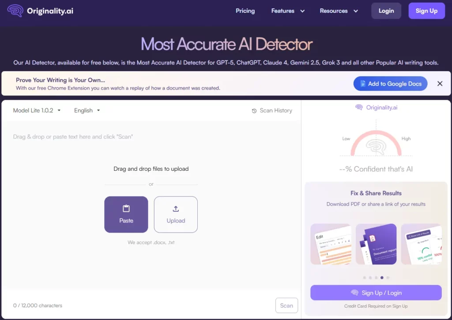This screenshot has height=320, width=452.
Task: Click the Scan button
Action: tap(286, 305)
